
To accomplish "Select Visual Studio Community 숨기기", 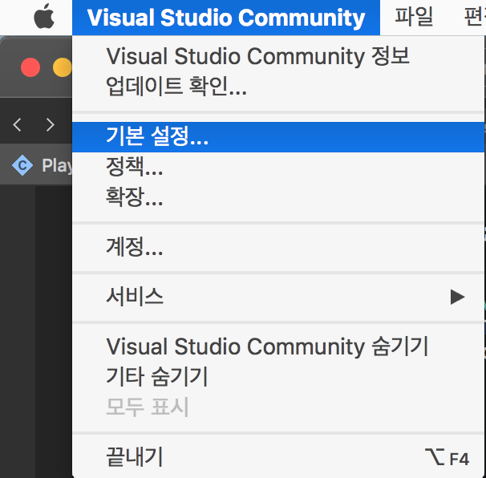I will (278, 347).
